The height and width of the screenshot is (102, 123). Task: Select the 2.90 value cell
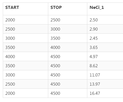[x=105, y=29]
